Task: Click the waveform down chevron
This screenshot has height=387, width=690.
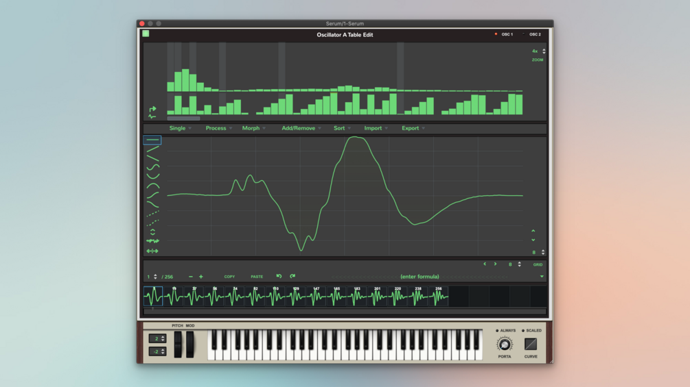Action: tap(533, 240)
